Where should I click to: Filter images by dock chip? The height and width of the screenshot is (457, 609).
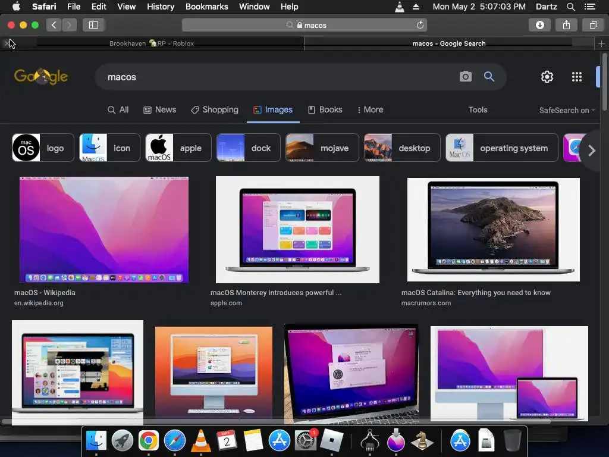(x=248, y=148)
